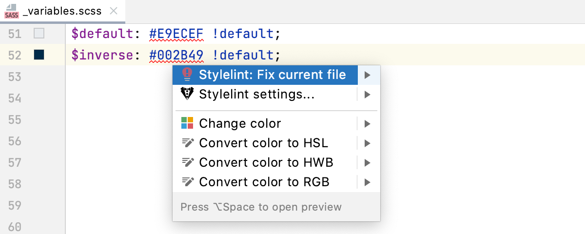This screenshot has height=234, width=585.
Task: Click the pencil icon beside Convert to RGB
Action: (x=187, y=182)
